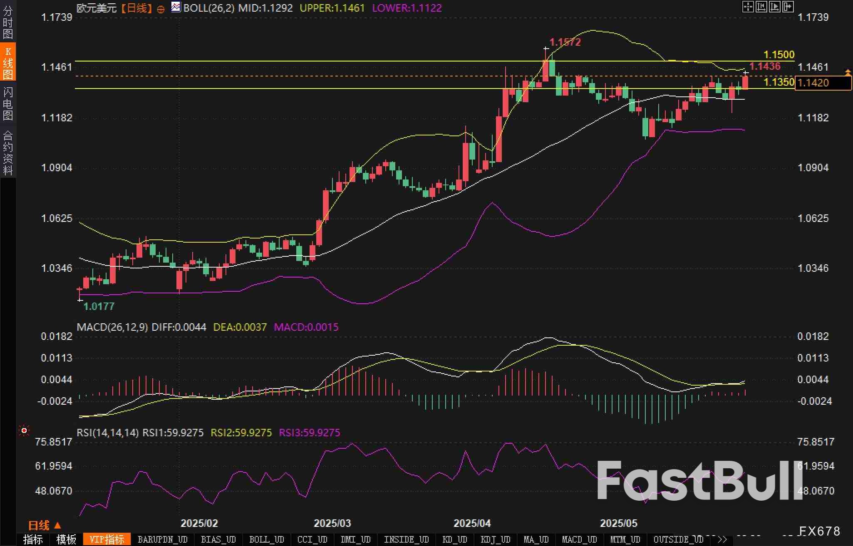Expand the 日线 period selector at bottom
Image resolution: width=853 pixels, height=546 pixels.
point(45,526)
